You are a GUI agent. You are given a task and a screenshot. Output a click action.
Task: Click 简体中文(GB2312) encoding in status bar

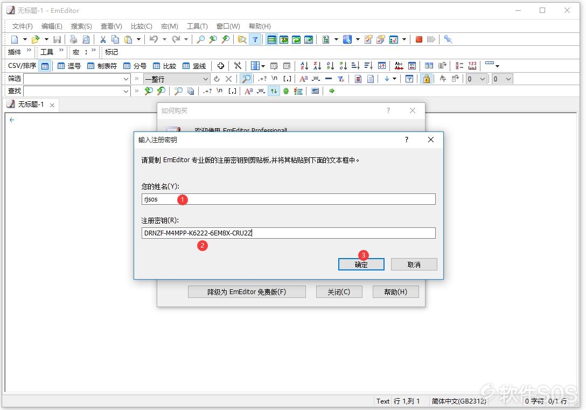click(459, 401)
